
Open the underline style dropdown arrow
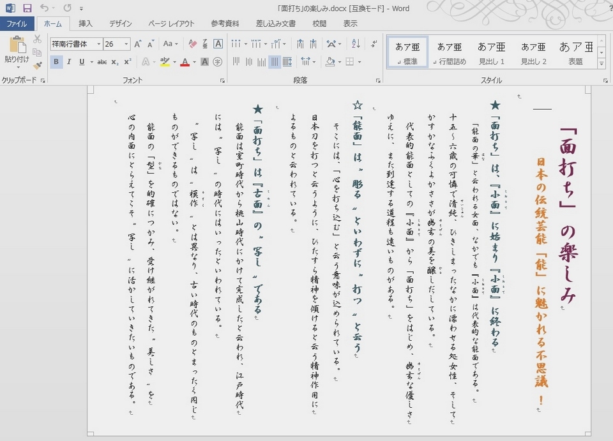click(92, 62)
